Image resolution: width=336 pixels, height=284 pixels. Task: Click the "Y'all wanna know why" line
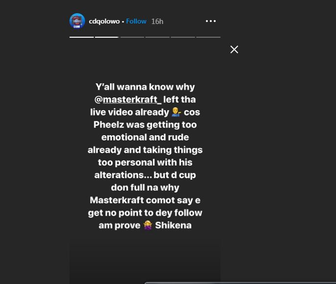tap(145, 87)
